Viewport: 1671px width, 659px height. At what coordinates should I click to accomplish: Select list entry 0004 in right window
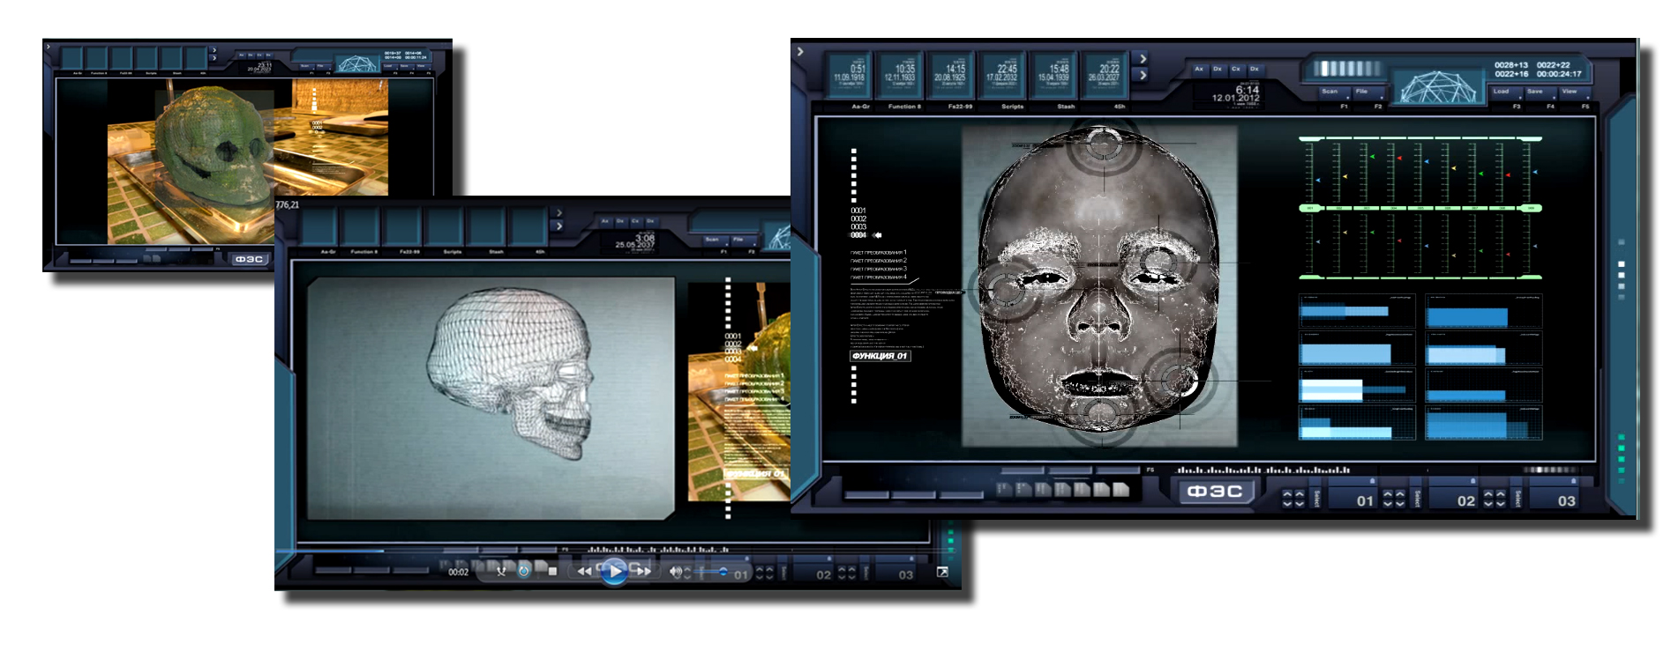point(858,235)
